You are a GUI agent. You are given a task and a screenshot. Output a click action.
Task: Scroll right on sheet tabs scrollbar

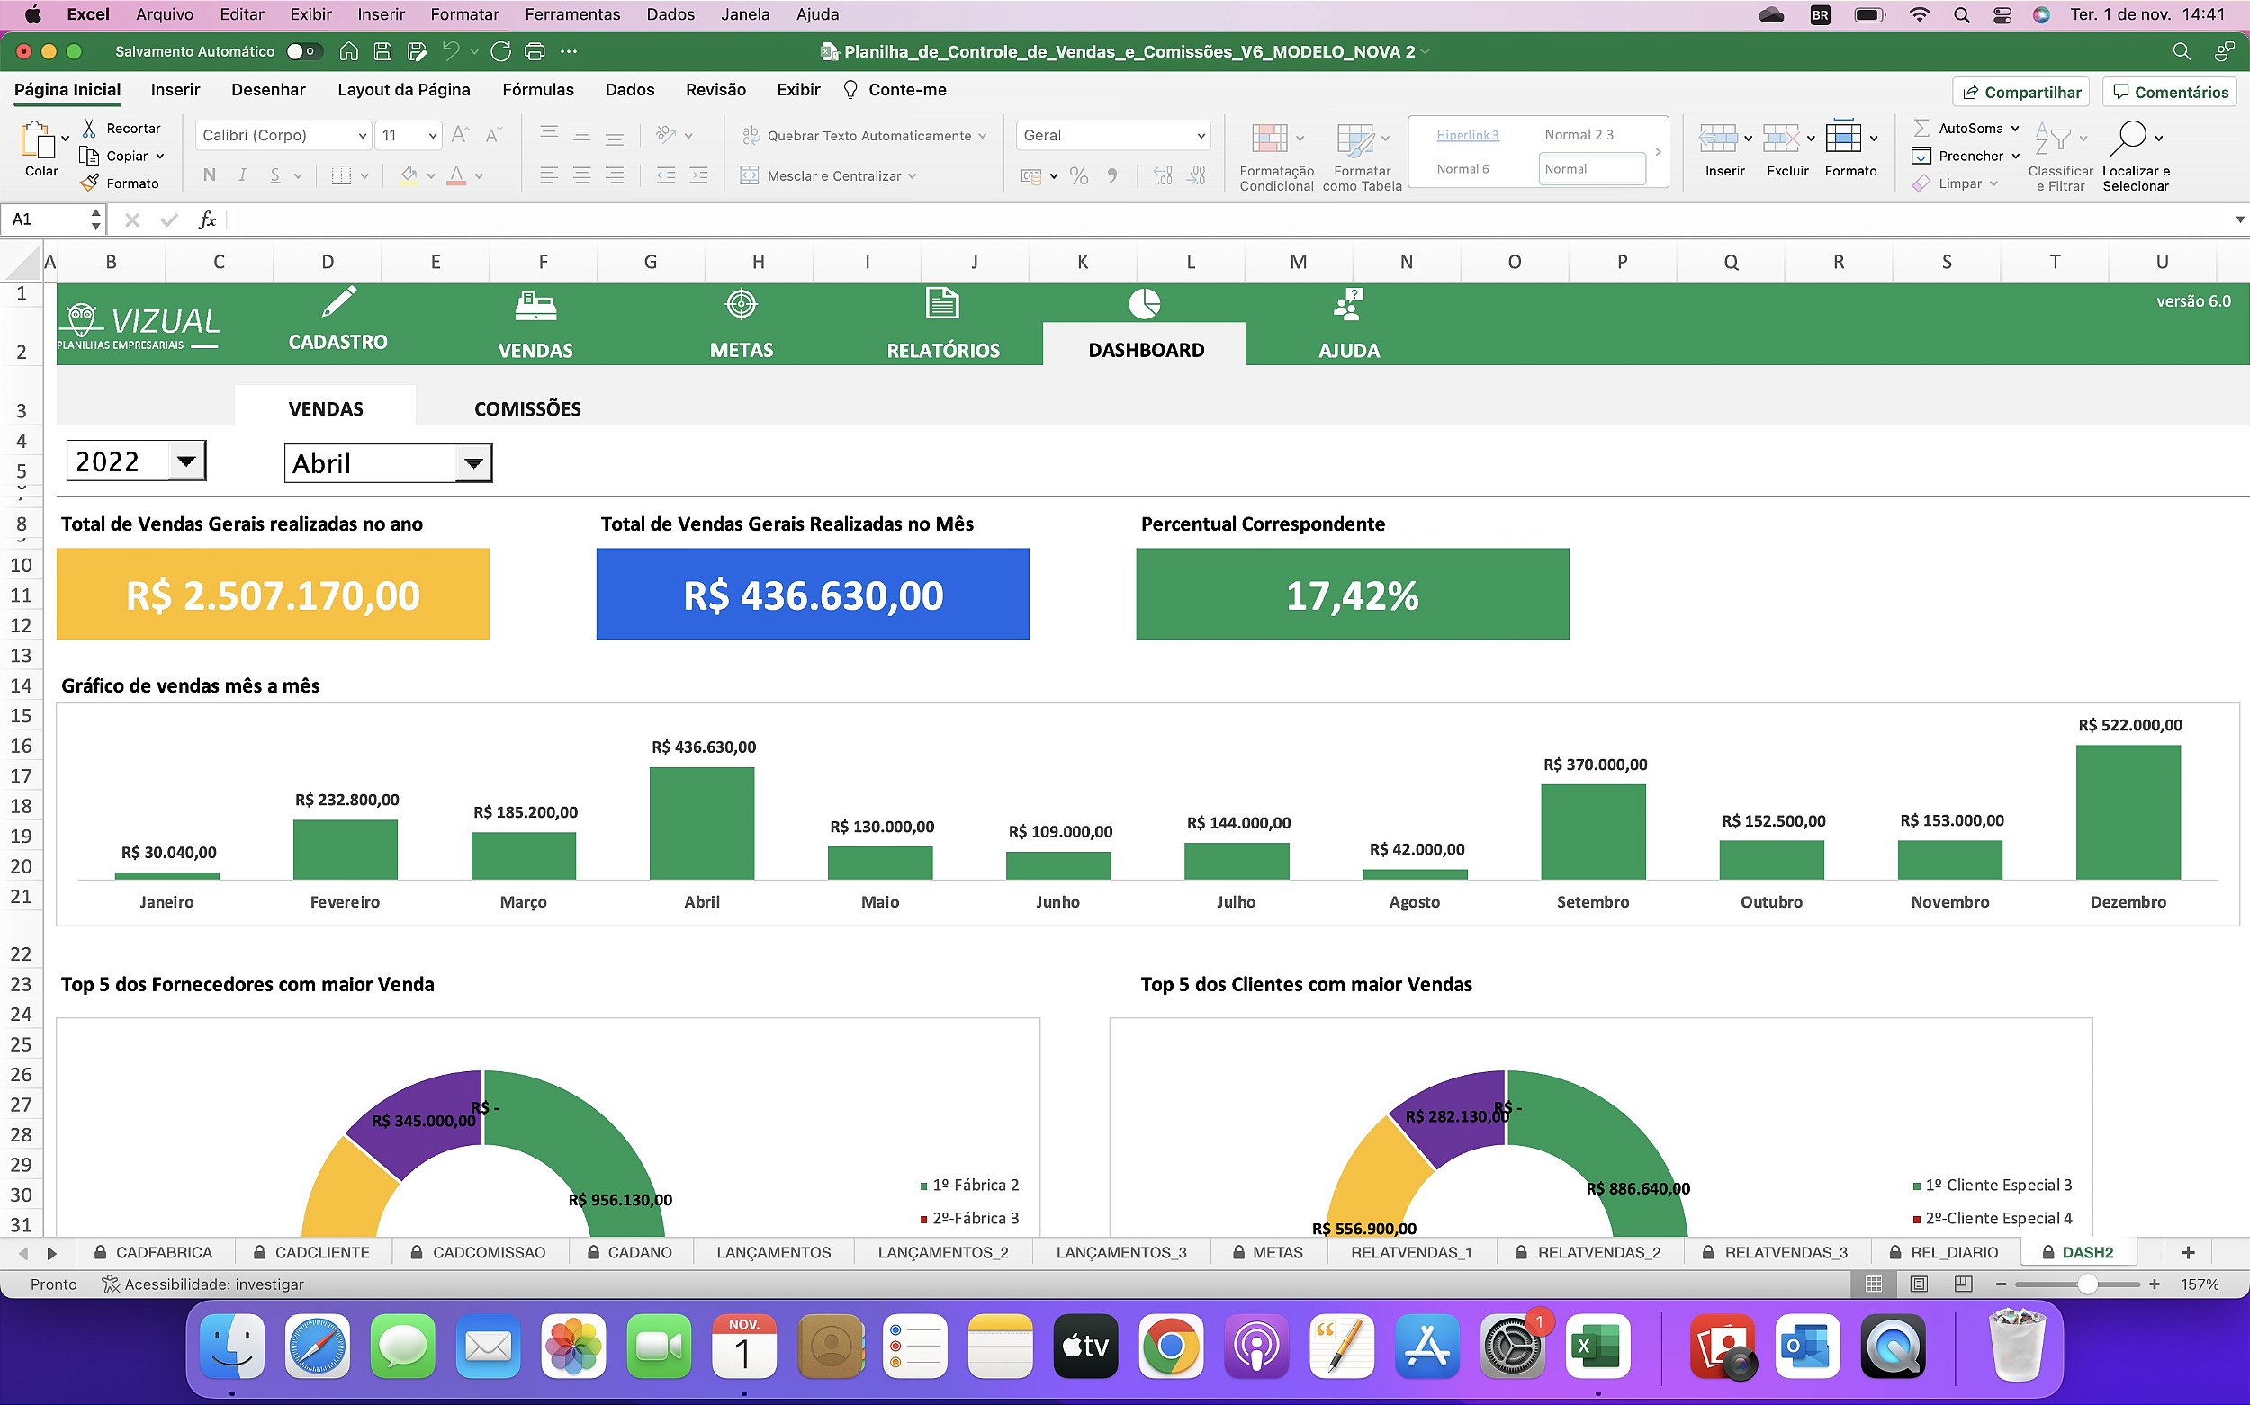click(x=49, y=1251)
